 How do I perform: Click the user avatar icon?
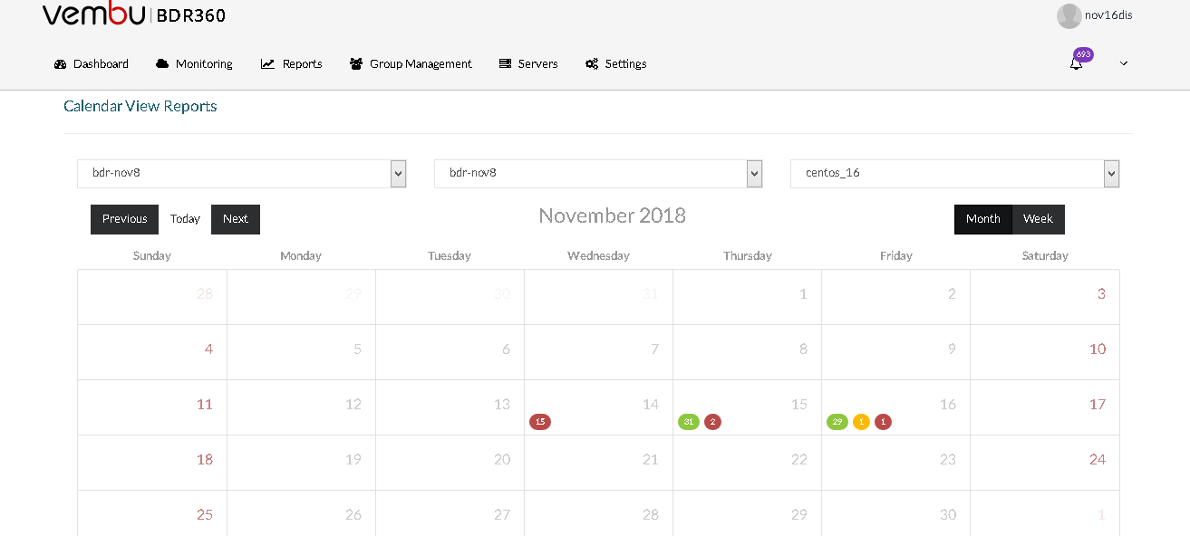(1069, 15)
